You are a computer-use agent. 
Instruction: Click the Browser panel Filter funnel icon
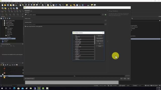point(5,18)
